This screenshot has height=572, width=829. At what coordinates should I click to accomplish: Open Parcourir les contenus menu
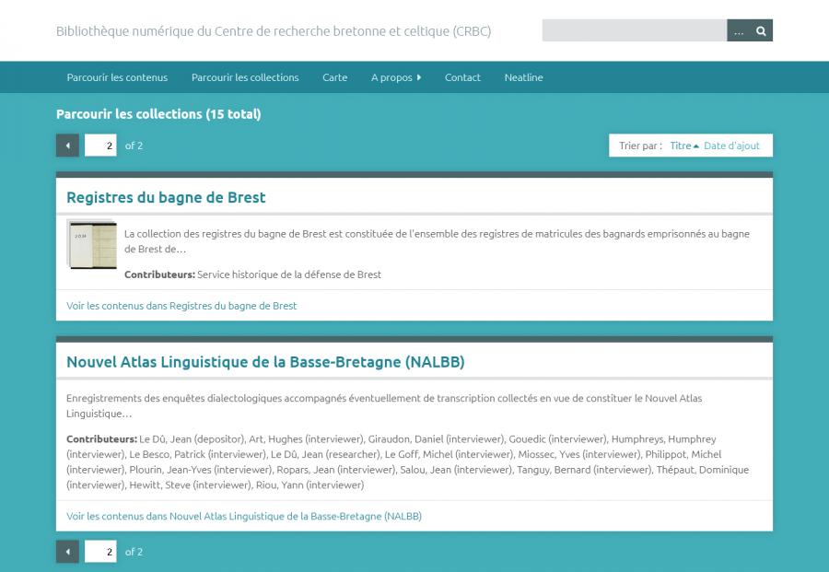(117, 77)
